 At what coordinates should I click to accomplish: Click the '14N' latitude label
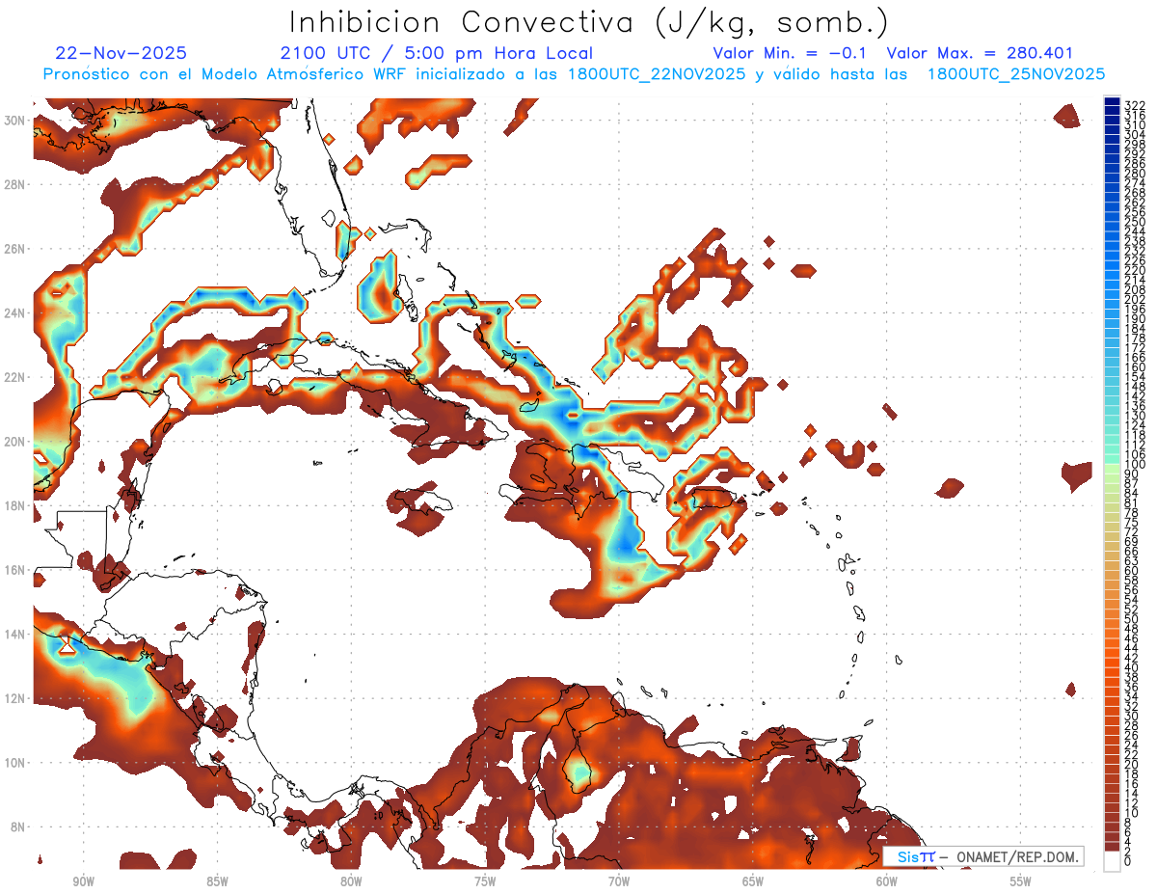[14, 634]
